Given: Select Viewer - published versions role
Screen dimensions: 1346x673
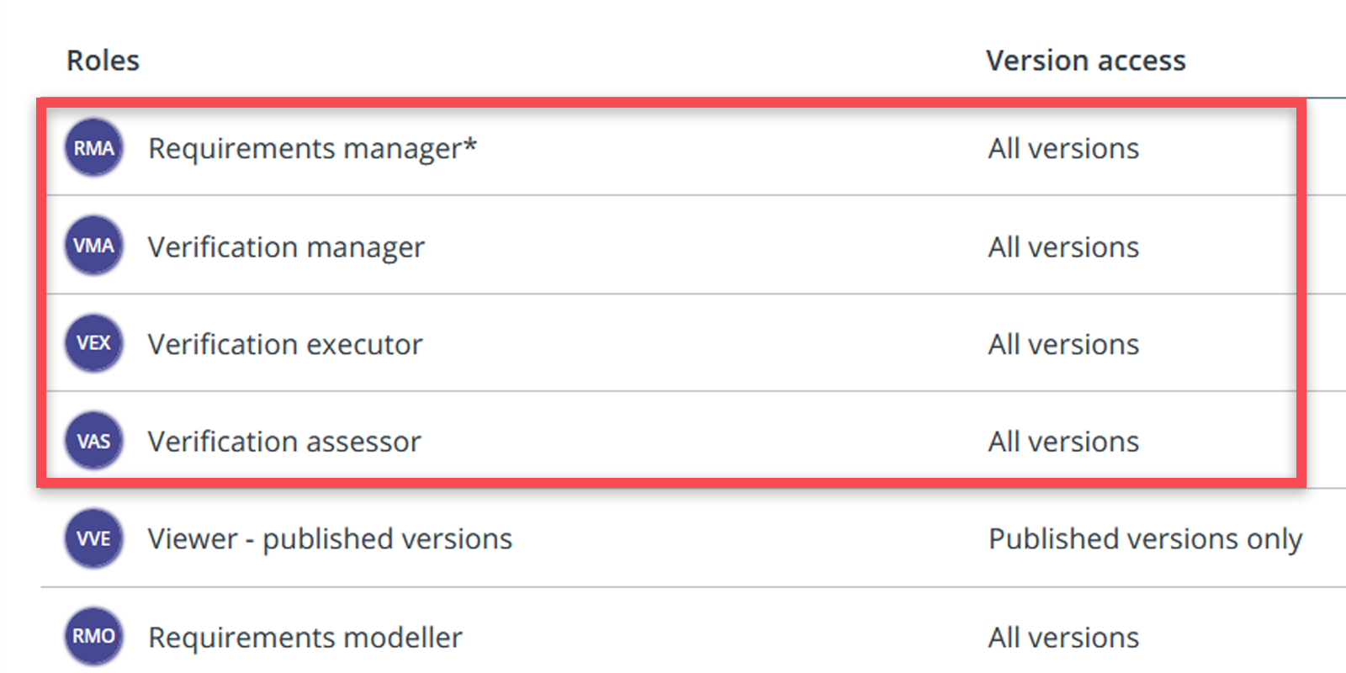Looking at the screenshot, I should tap(330, 538).
